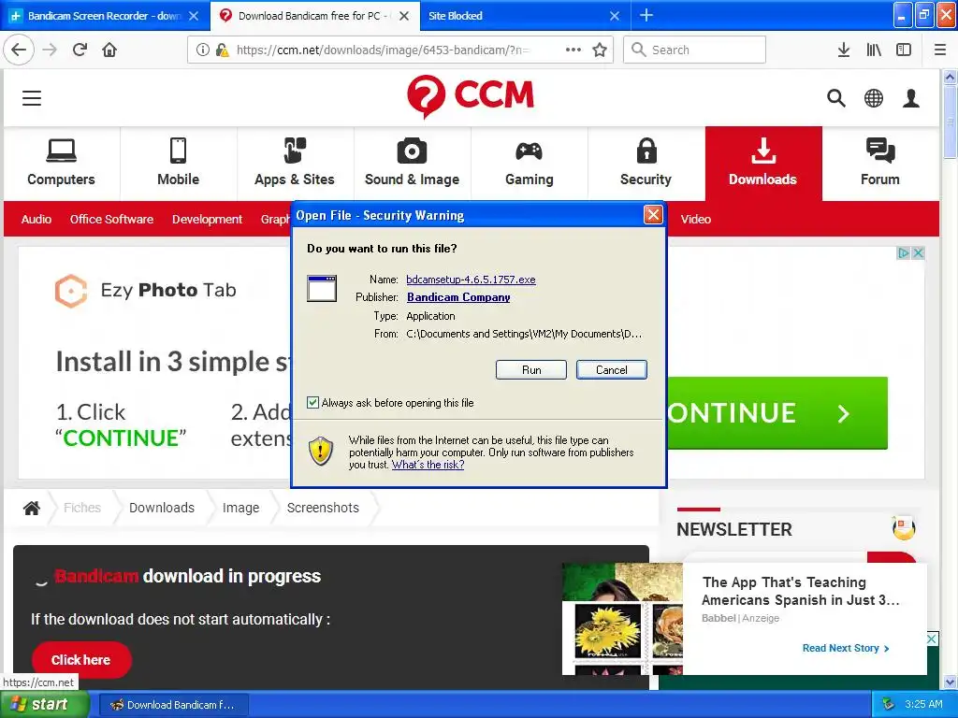The image size is (958, 718).
Task: Click the address bar URL
Action: 383,50
